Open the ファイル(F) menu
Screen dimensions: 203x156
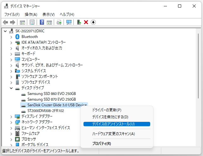coord(12,14)
